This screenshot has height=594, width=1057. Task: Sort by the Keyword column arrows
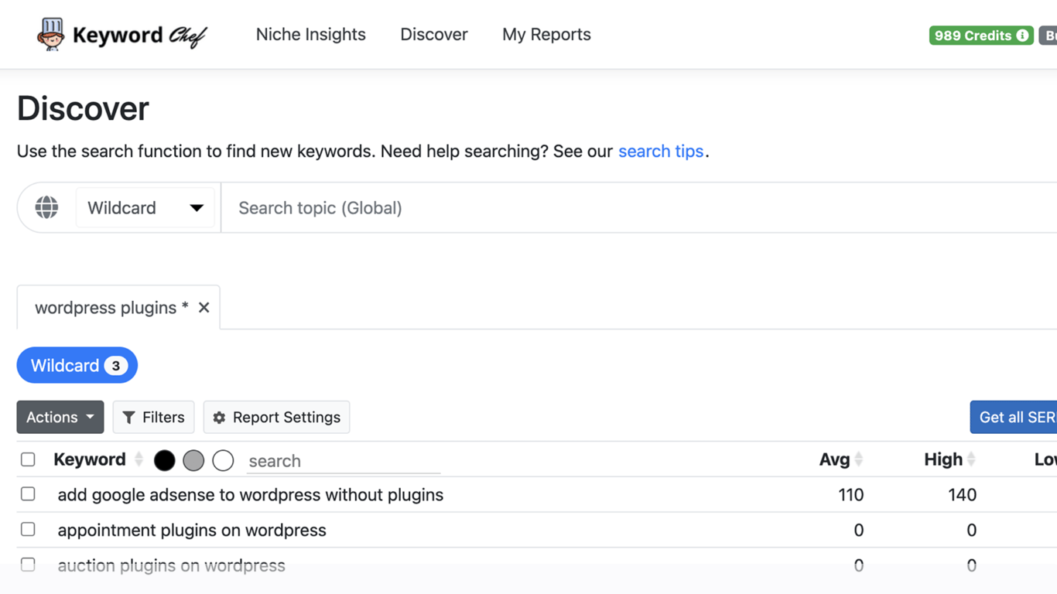point(139,459)
